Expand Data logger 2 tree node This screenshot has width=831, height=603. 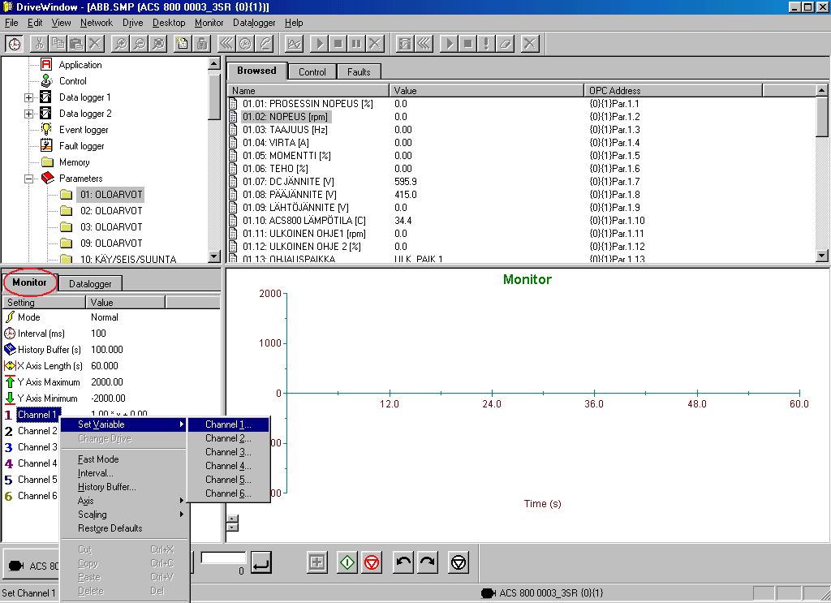(x=28, y=114)
